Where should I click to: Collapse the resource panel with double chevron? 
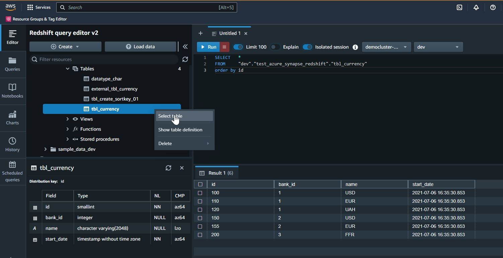(x=185, y=47)
